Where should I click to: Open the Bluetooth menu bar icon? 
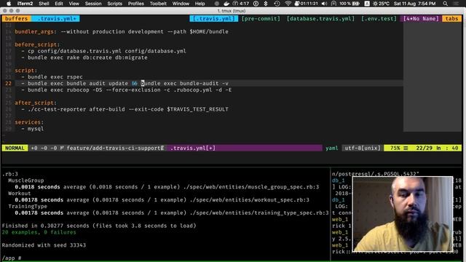(x=266, y=4)
